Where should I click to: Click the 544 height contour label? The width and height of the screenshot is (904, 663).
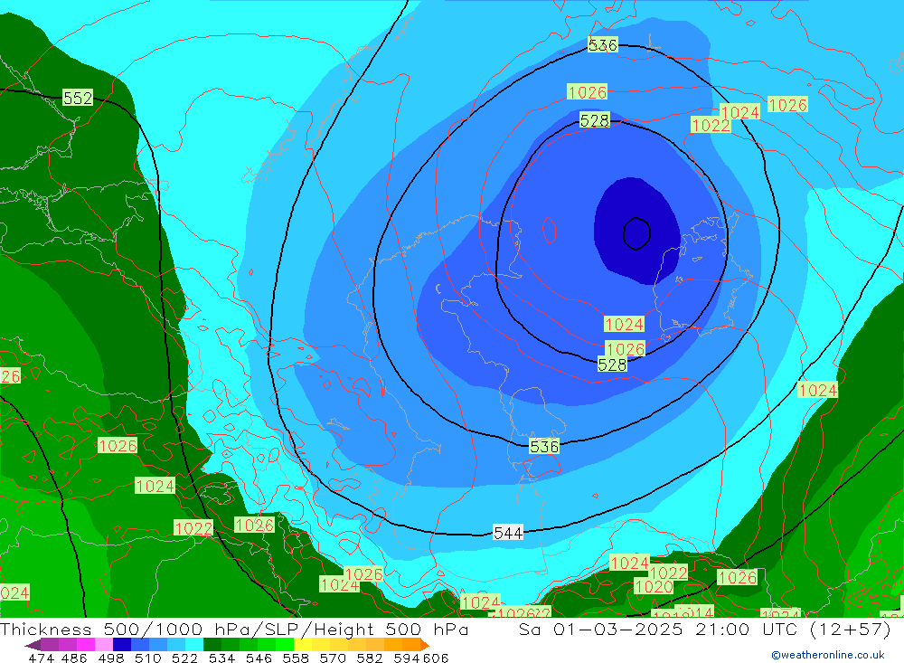(x=508, y=533)
